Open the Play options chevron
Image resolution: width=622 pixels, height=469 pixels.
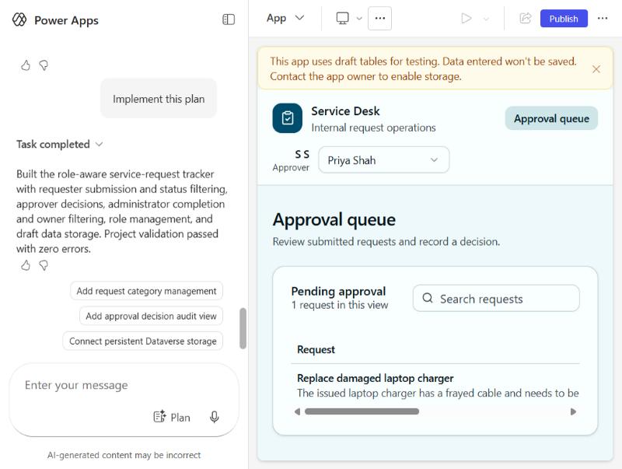486,19
